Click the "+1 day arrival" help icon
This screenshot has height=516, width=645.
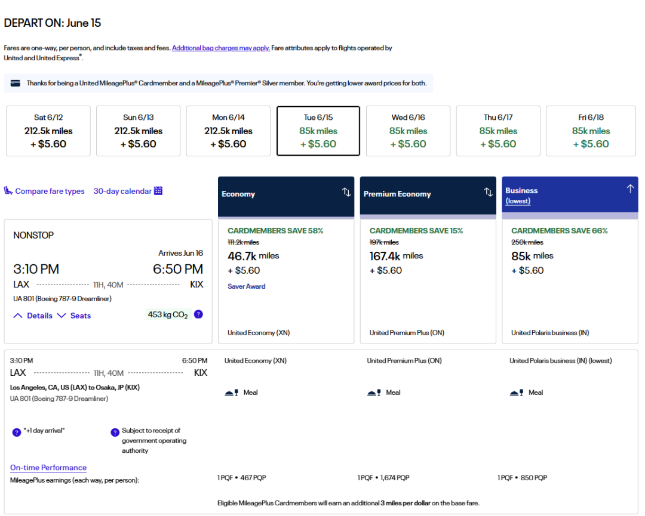pos(17,432)
